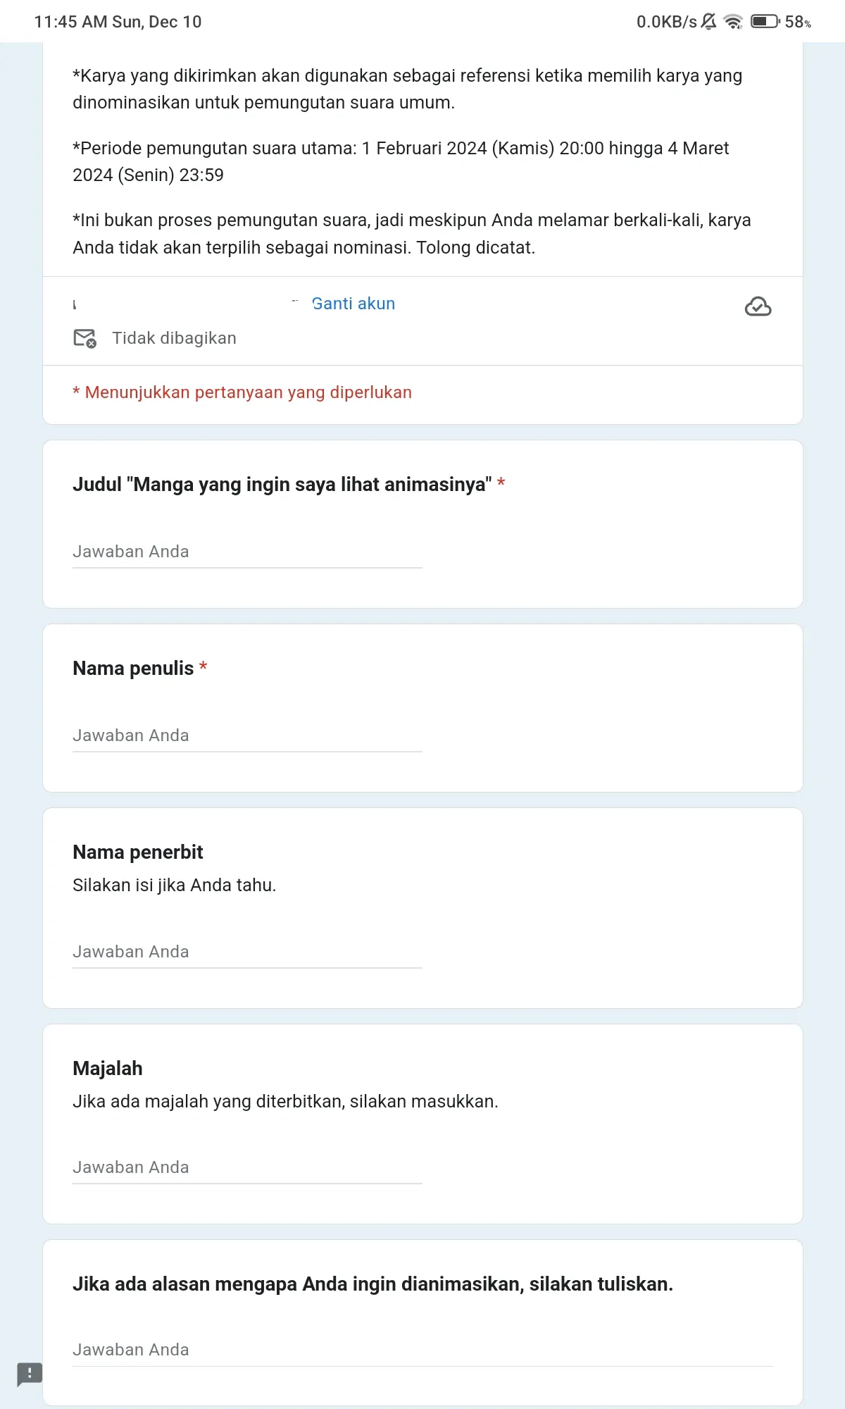Click the Nama penulis question title
845x1409 pixels.
[x=133, y=669]
